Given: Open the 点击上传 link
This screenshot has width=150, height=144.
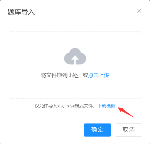Looking at the screenshot, I should (99, 75).
